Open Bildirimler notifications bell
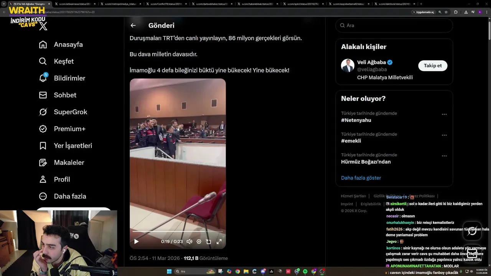The height and width of the screenshot is (276, 491). click(x=62, y=78)
